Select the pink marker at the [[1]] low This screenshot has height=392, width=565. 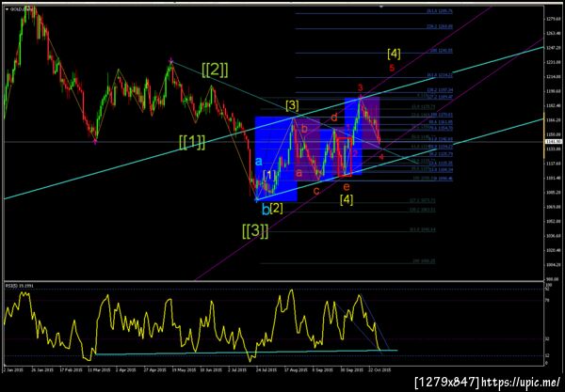[95, 142]
